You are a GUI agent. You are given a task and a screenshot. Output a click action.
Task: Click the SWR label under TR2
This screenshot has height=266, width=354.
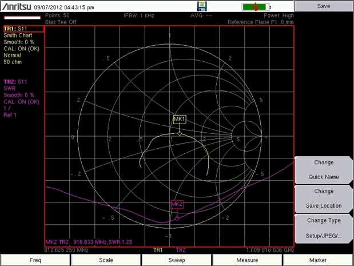click(x=10, y=88)
